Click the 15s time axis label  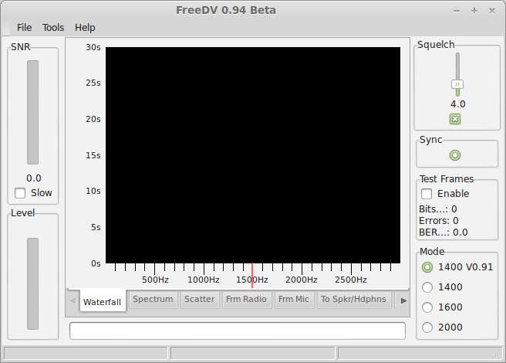(93, 155)
